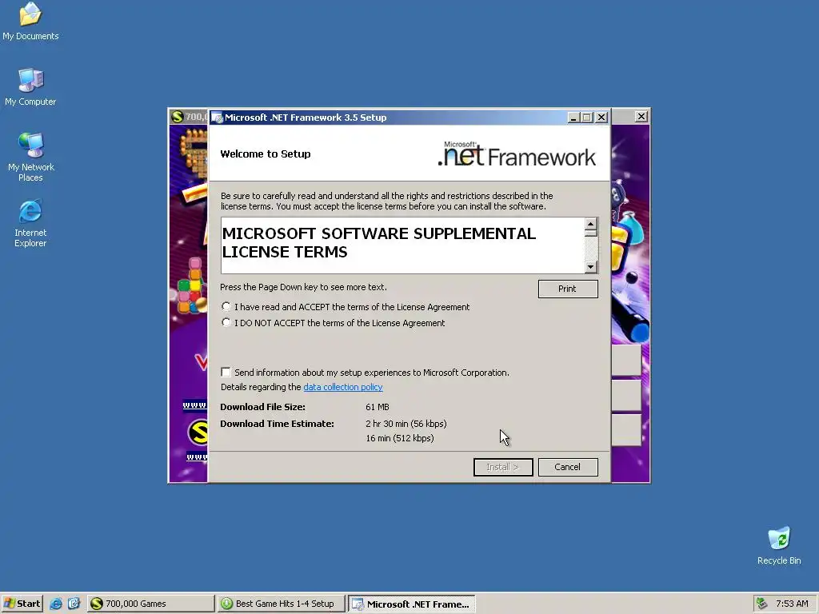Close the .NET Framework setup window
The width and height of the screenshot is (819, 614).
point(601,118)
